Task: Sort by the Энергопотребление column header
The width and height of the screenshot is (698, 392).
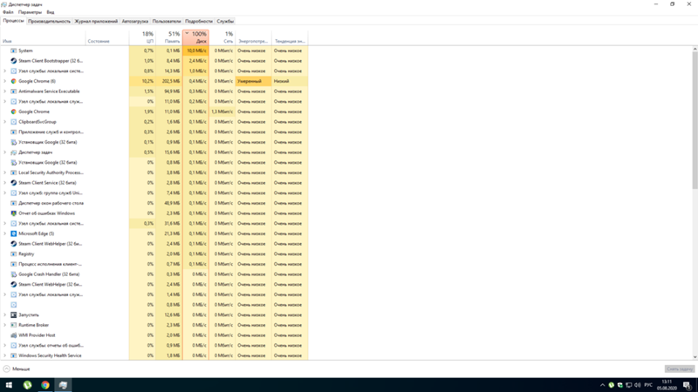Action: pyautogui.click(x=254, y=37)
